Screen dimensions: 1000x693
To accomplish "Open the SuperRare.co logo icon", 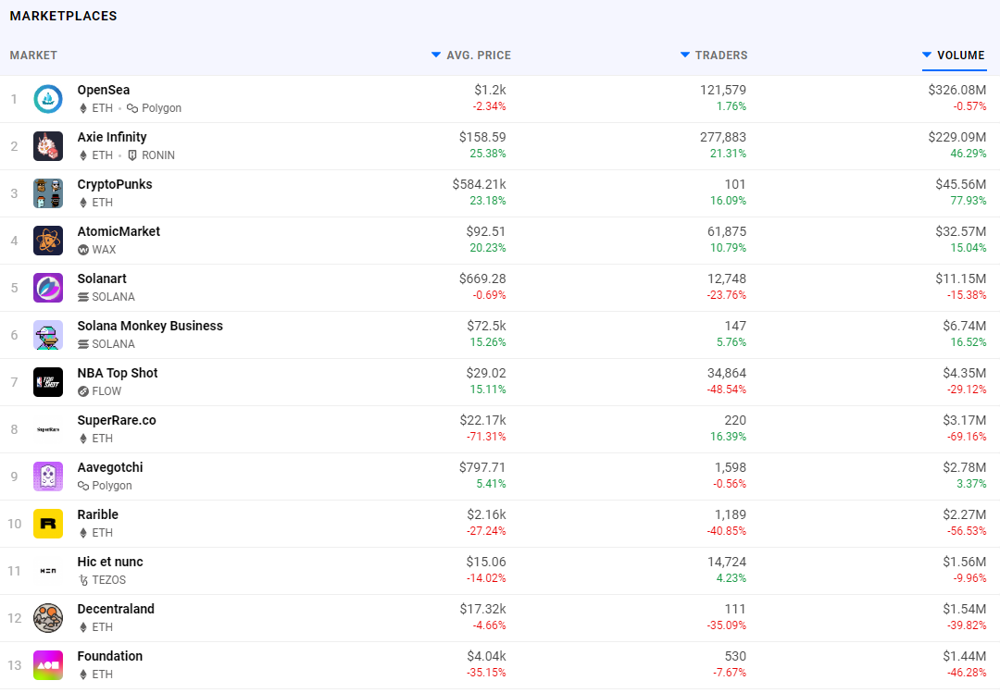I will pyautogui.click(x=48, y=429).
